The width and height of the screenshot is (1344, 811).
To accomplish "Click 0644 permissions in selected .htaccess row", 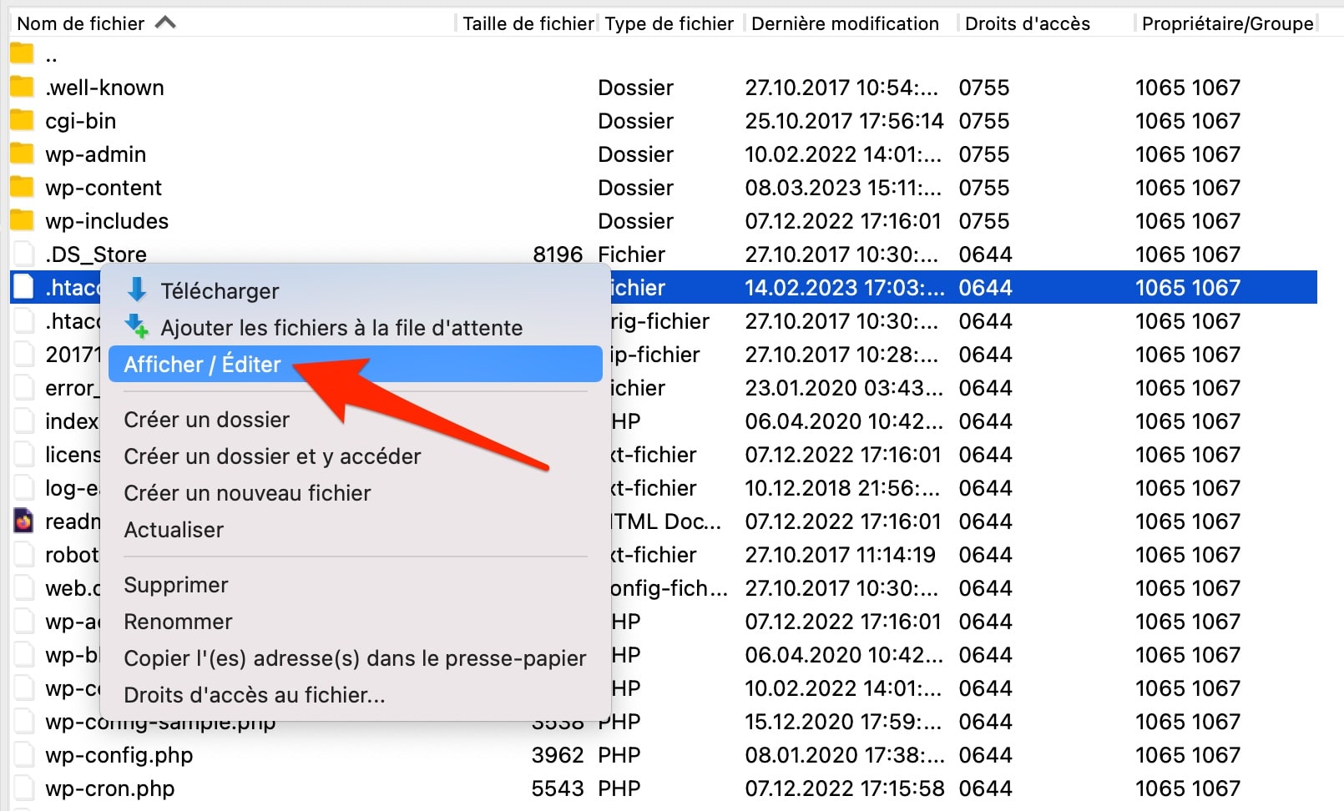I will coord(985,288).
